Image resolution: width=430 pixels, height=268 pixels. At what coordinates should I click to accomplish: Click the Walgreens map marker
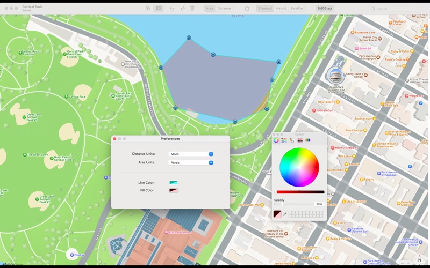tap(406, 96)
